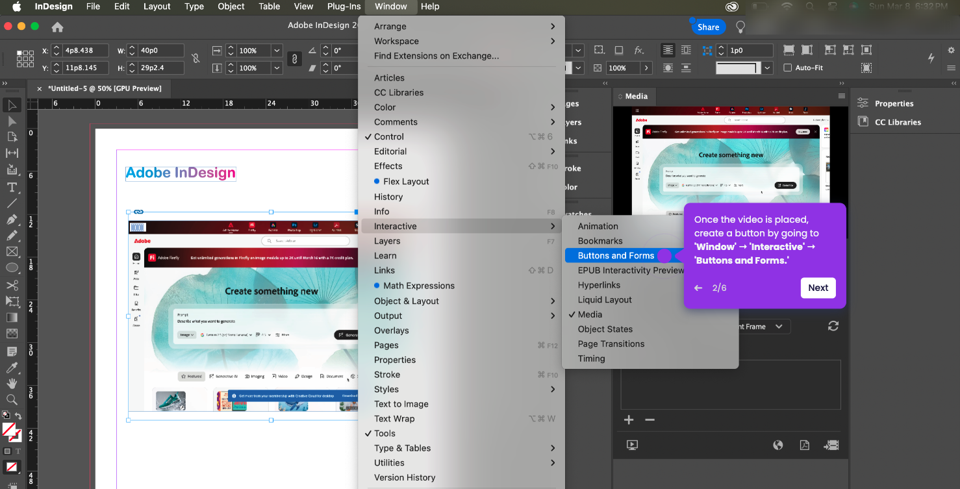Viewport: 960px width, 489px height.
Task: Choose Buttons and Forms from Interactive submenu
Action: (x=616, y=255)
